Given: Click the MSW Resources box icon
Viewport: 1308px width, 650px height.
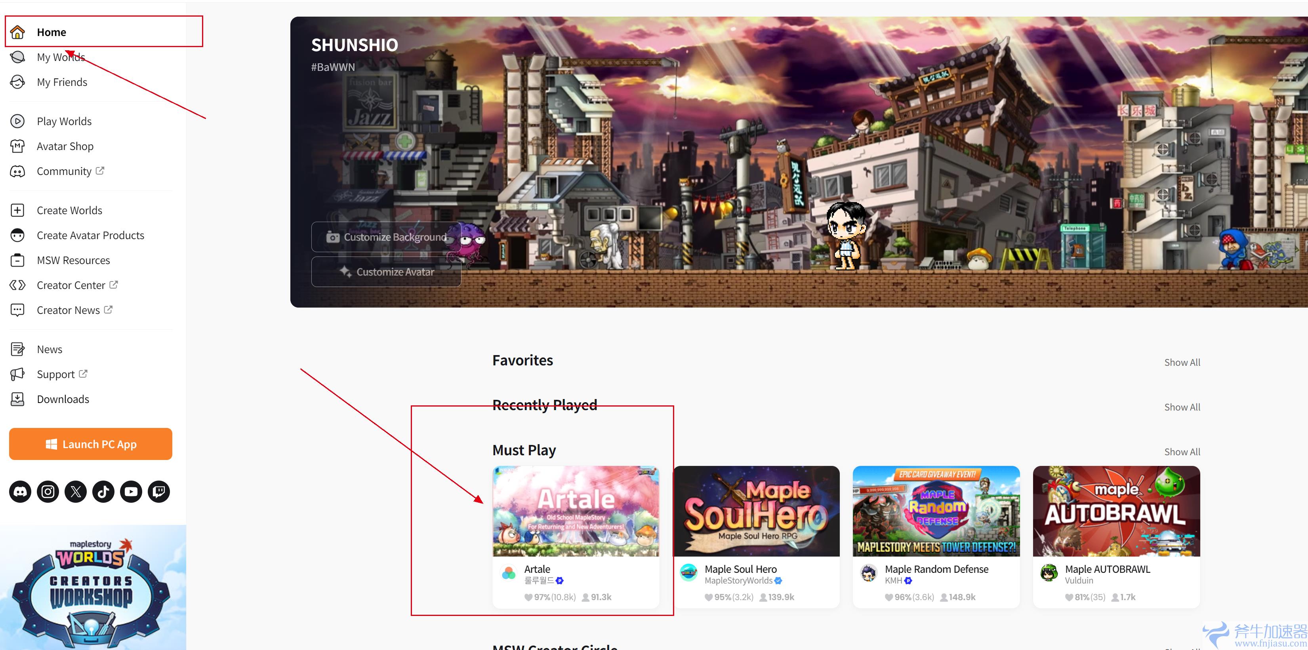Looking at the screenshot, I should (18, 260).
